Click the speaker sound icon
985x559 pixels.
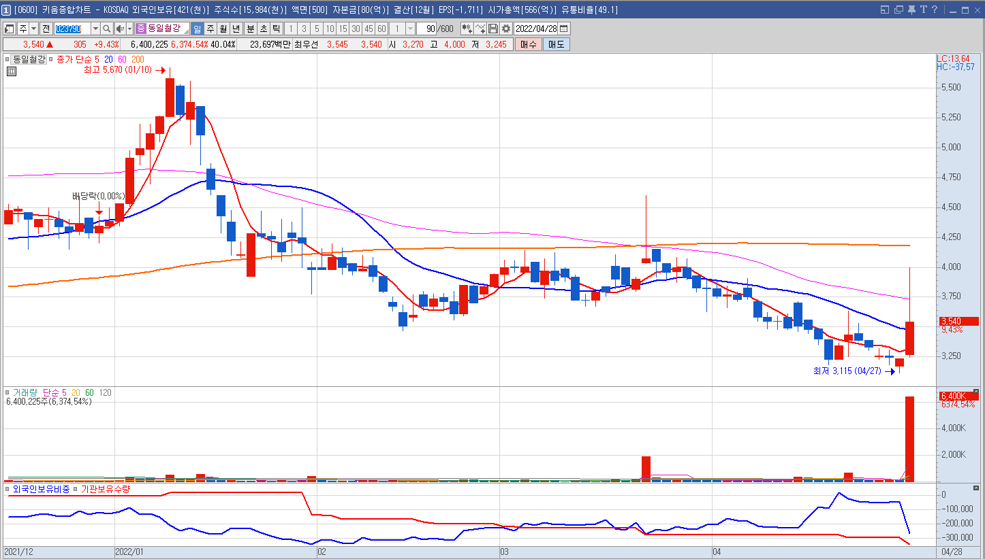coord(120,29)
